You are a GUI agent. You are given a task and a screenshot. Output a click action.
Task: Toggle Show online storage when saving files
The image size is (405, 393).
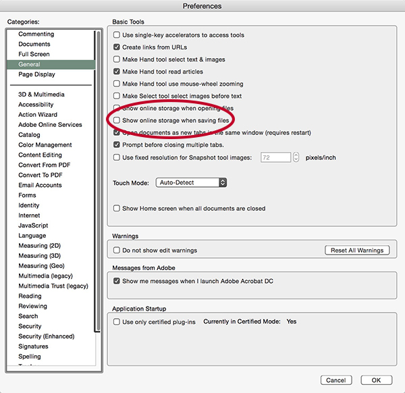coord(117,120)
